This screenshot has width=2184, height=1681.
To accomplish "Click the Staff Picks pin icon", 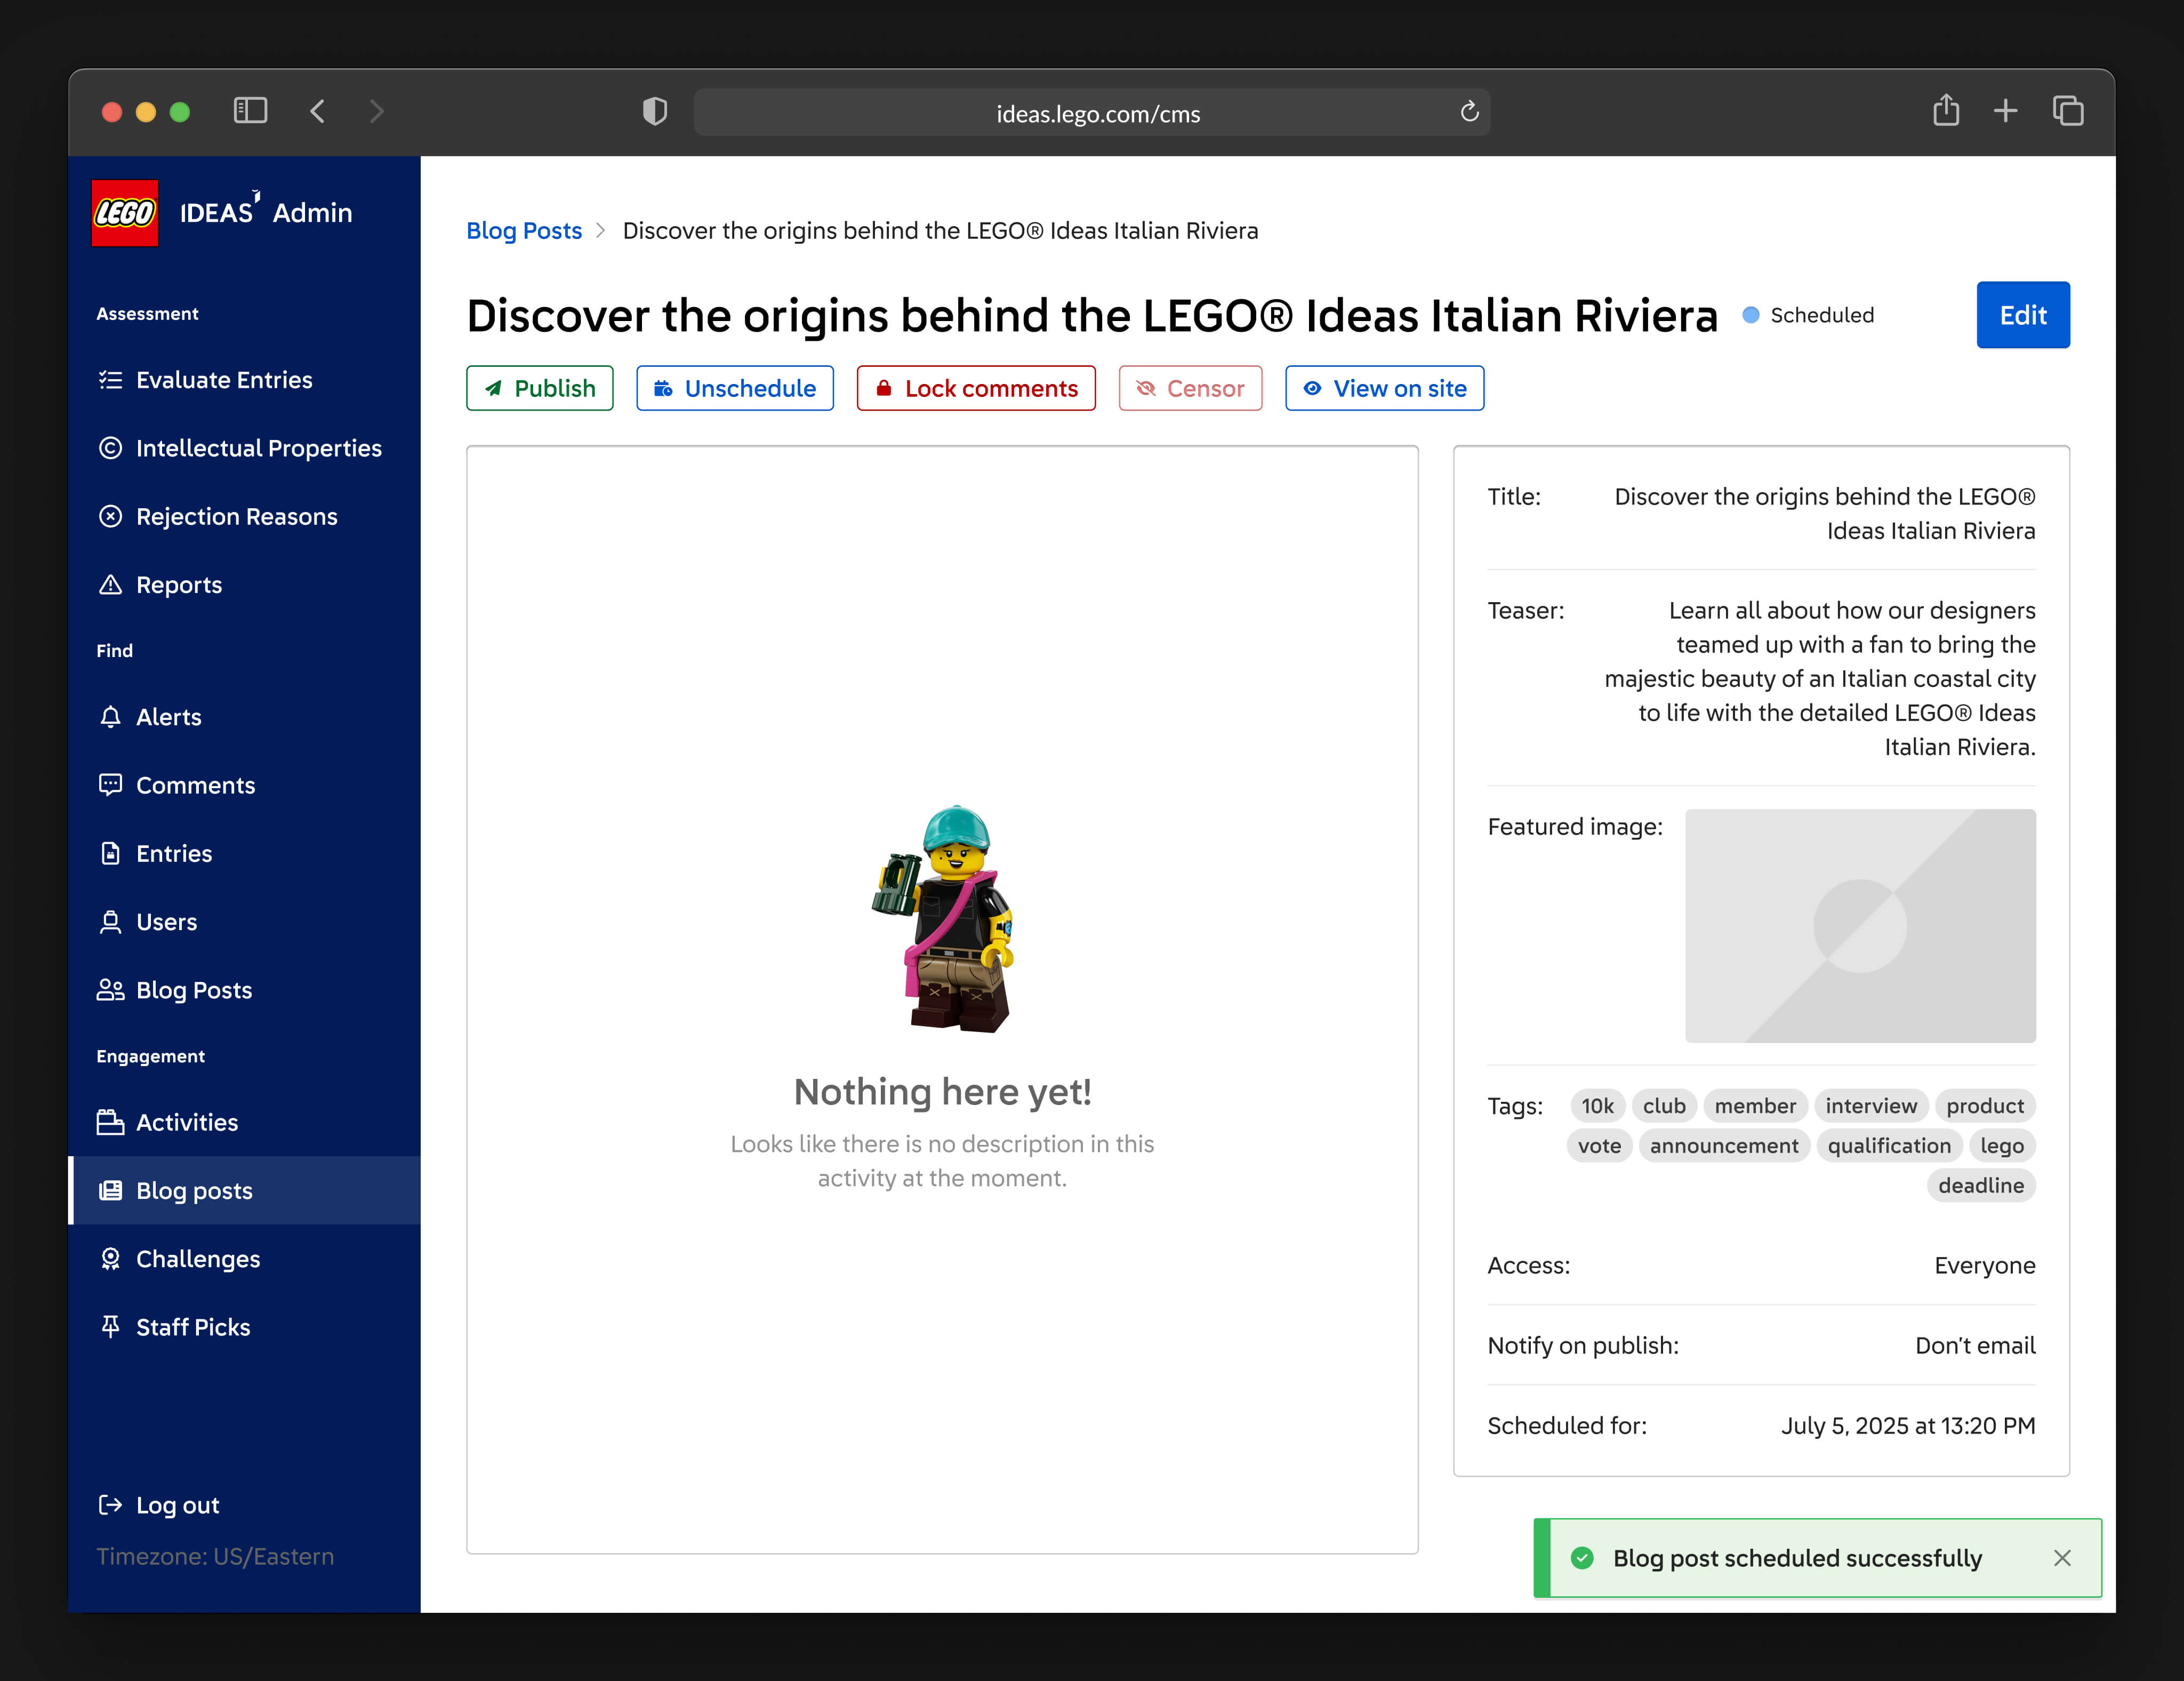I will [x=111, y=1327].
